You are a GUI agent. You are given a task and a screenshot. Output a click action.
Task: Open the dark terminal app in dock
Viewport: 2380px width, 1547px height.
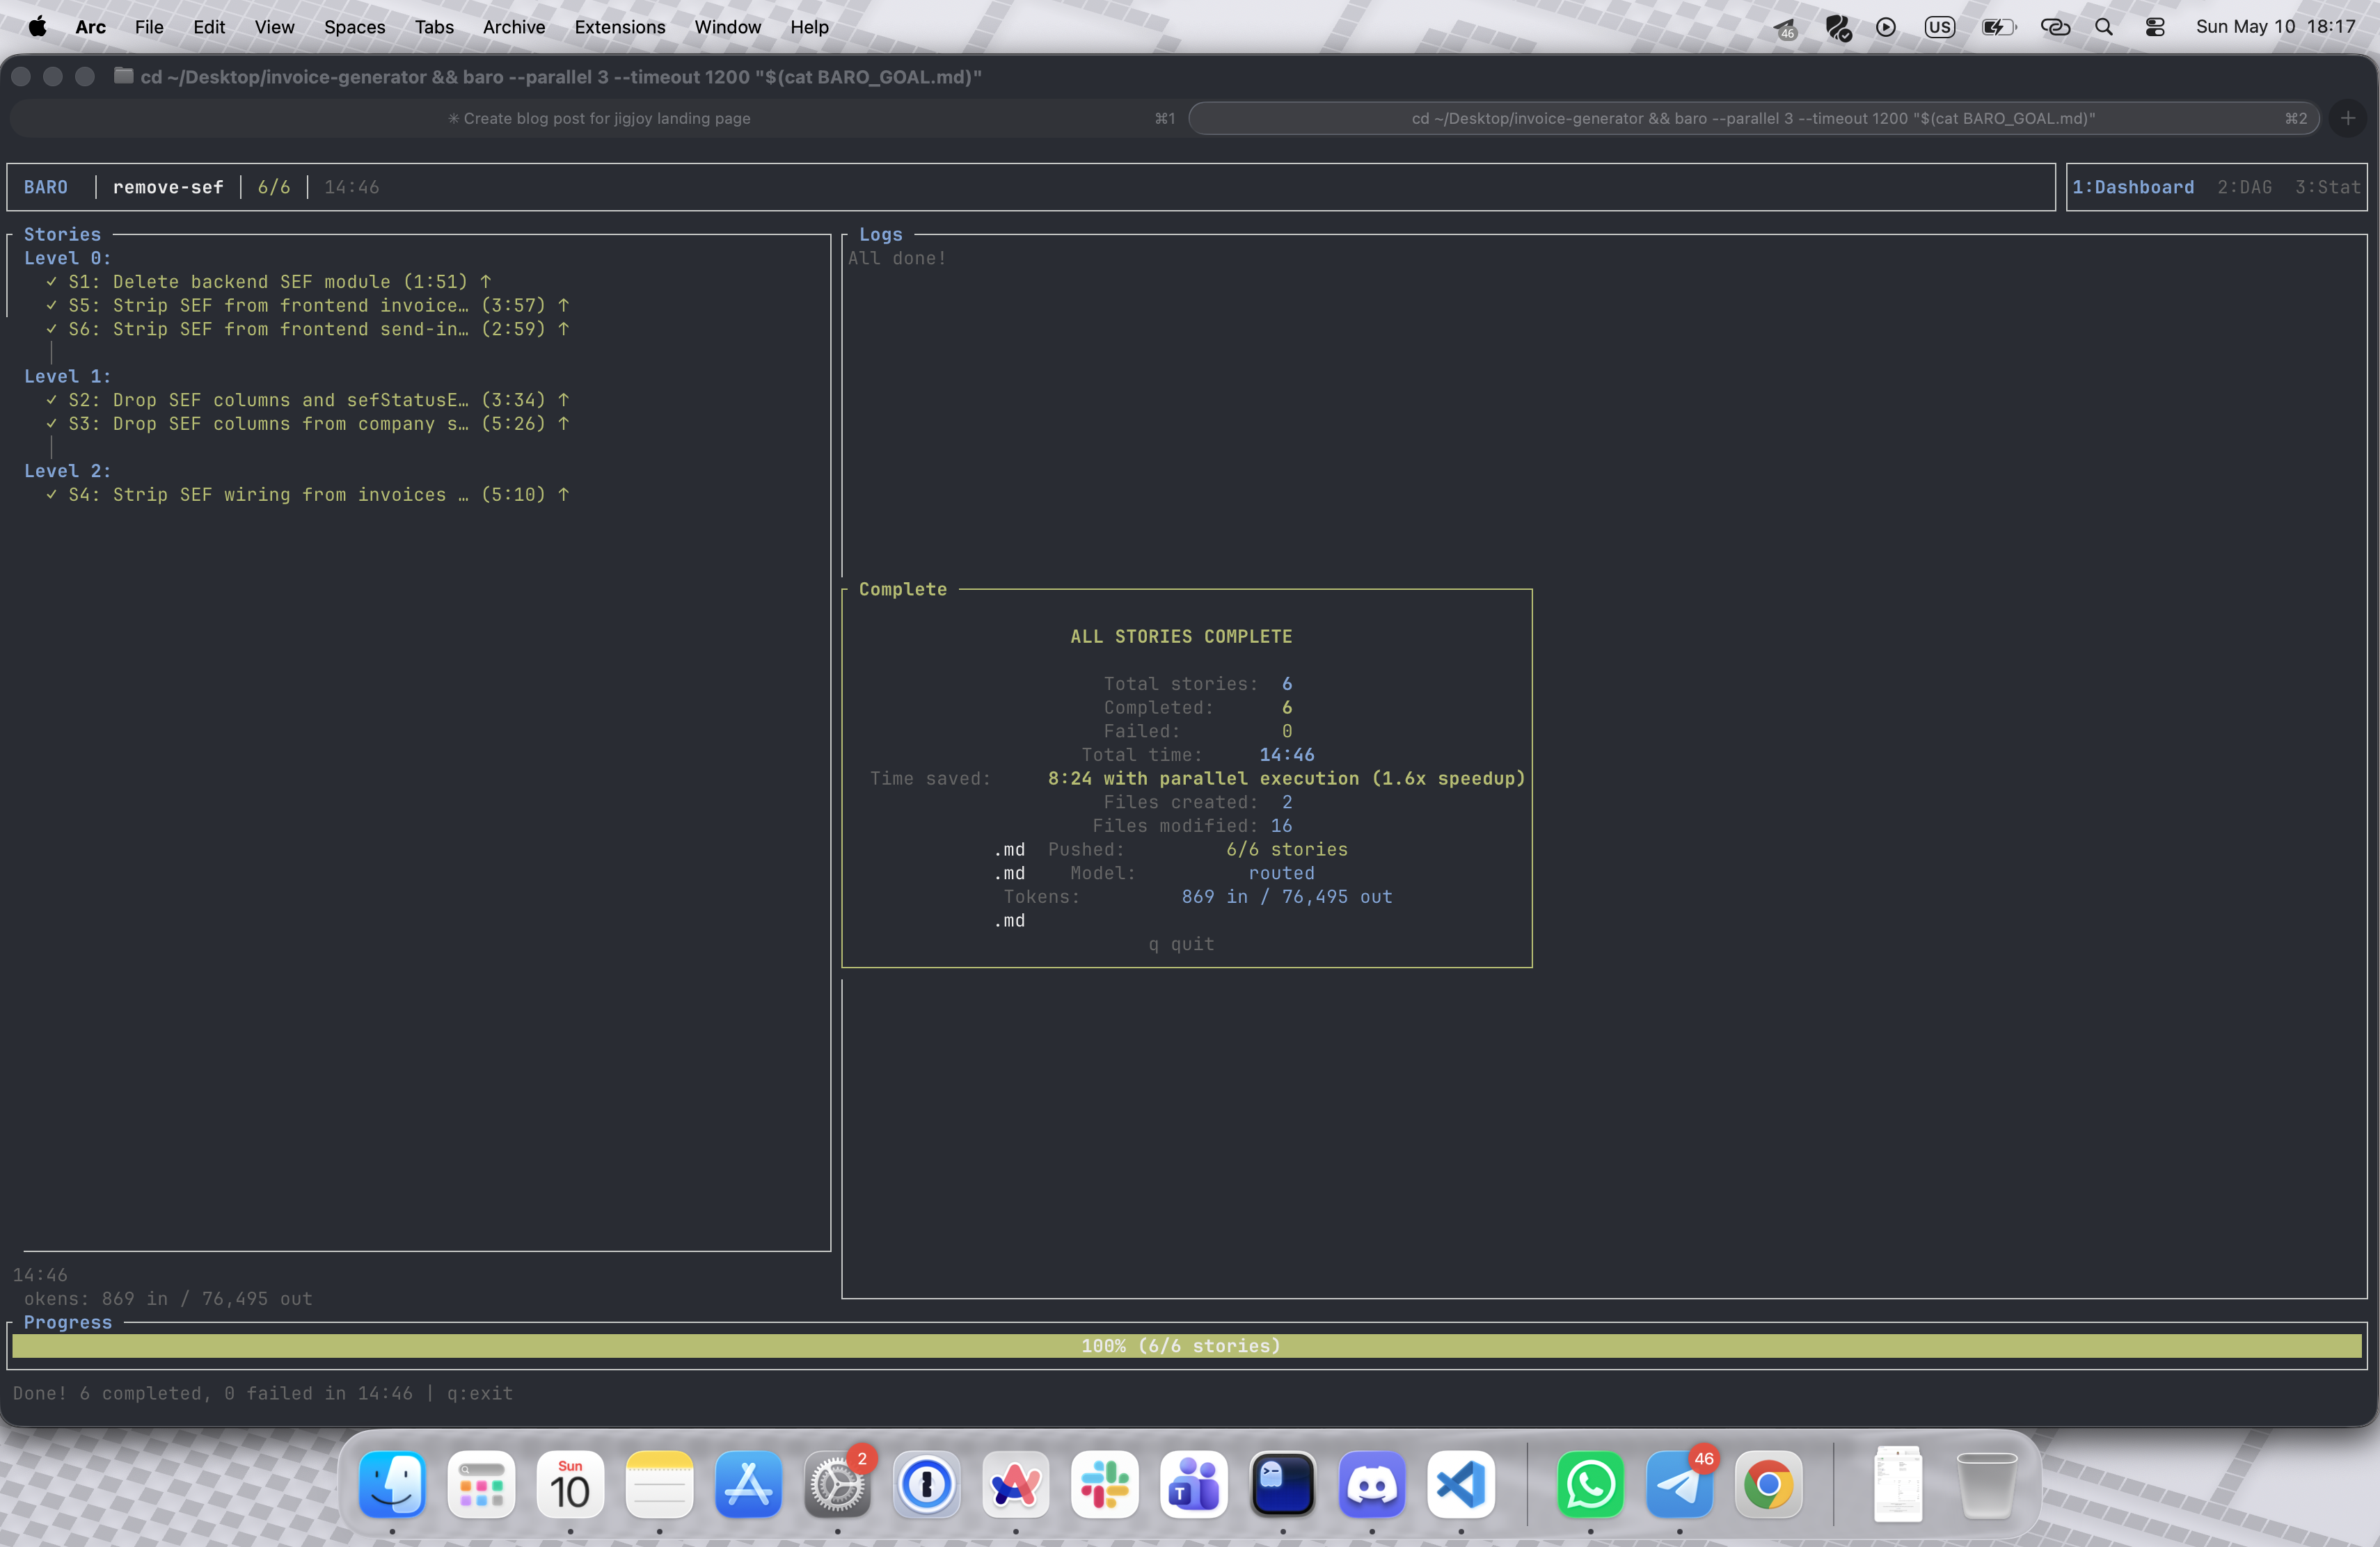click(x=1283, y=1483)
